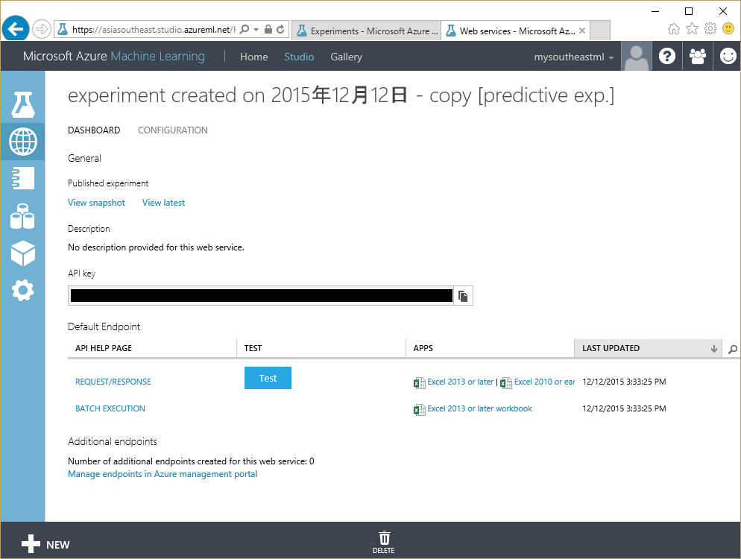Open the Datasets icon in the sidebar
This screenshot has width=741, height=559.
(22, 215)
